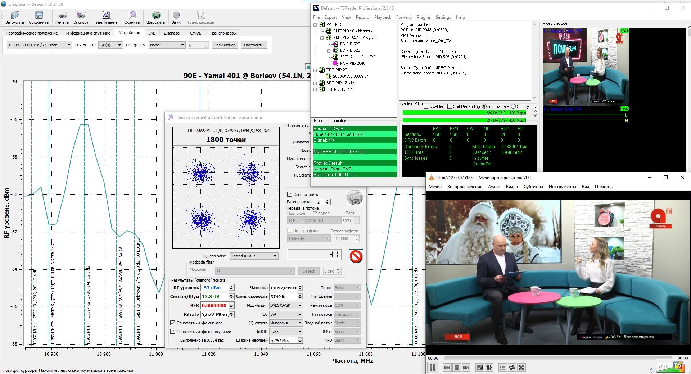The width and height of the screenshot is (691, 374).
Task: Click the Позиционер button
Action: pyautogui.click(x=224, y=45)
